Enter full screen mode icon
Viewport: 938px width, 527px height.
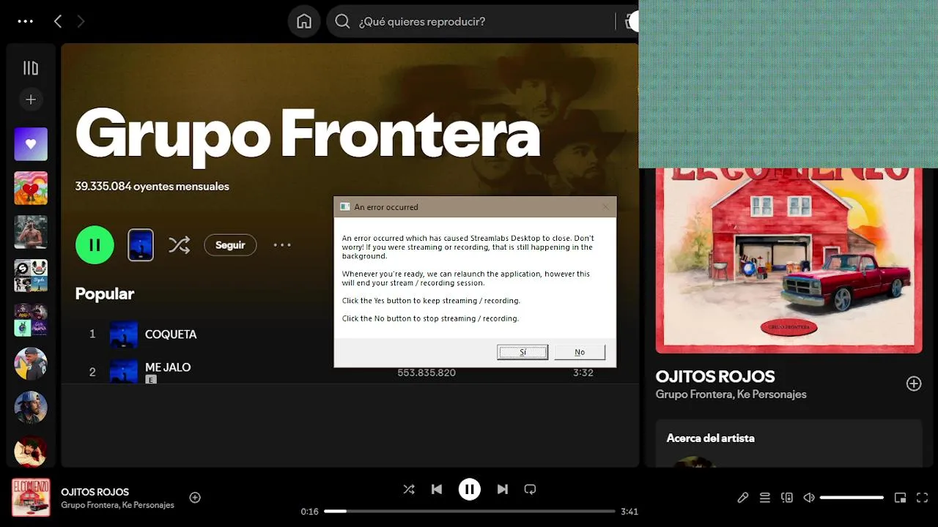923,498
